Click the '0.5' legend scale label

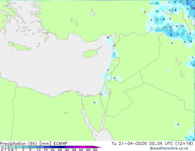point(11,150)
